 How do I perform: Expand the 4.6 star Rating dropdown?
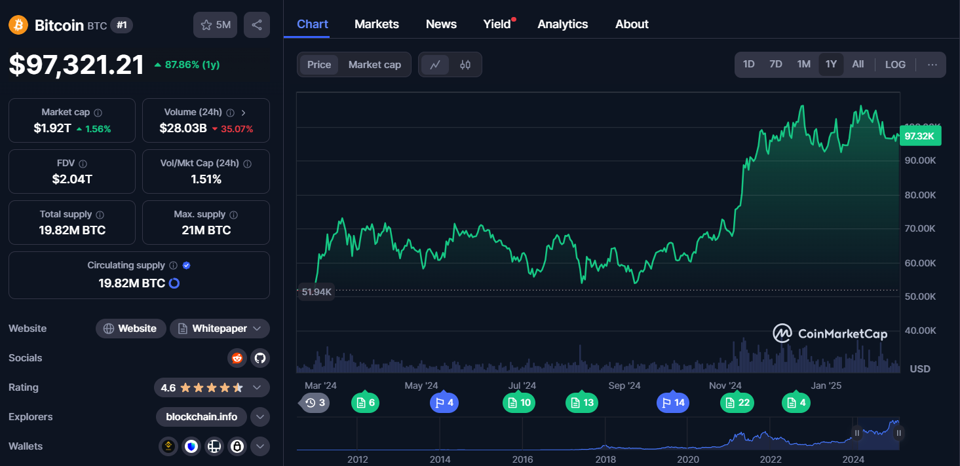click(x=212, y=387)
